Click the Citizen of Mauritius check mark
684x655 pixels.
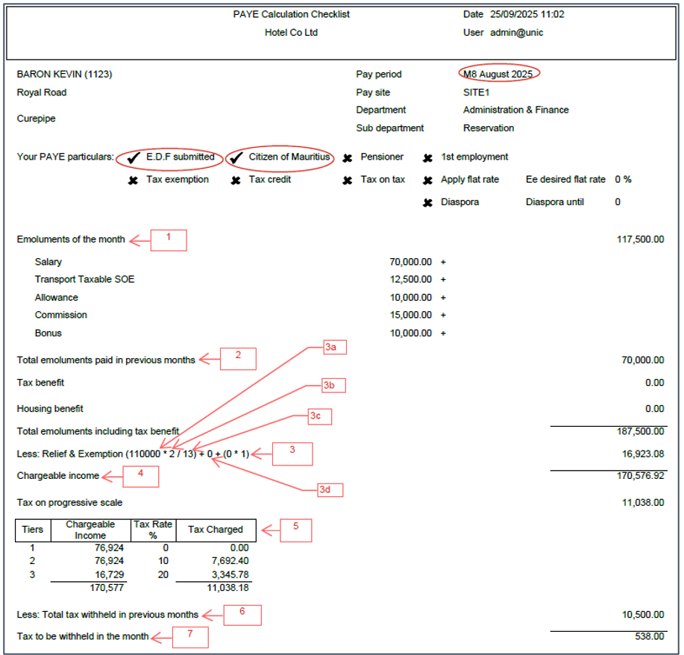[236, 157]
